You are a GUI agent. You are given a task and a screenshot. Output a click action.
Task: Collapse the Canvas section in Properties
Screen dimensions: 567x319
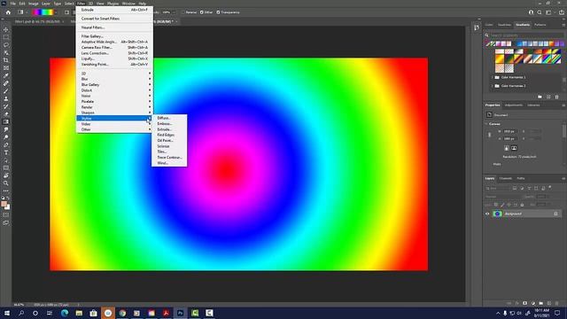click(x=486, y=124)
